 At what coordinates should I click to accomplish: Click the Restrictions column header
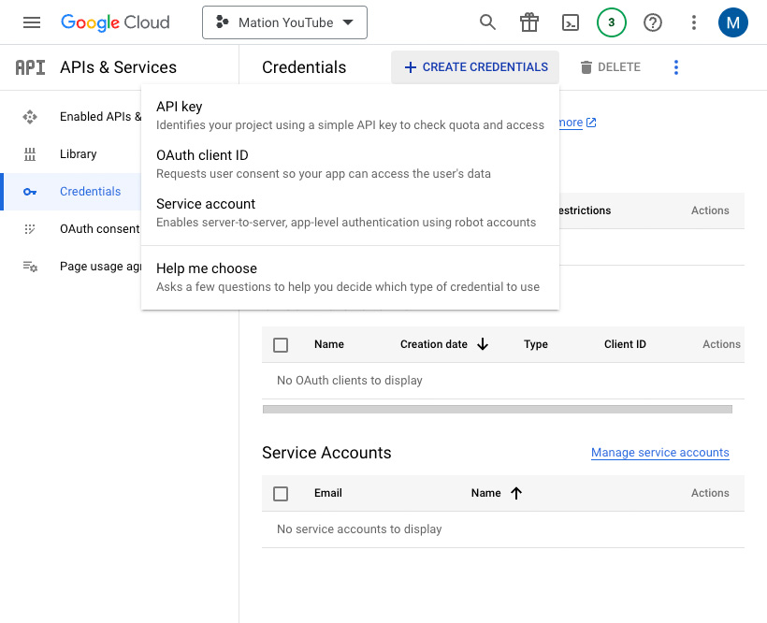[x=585, y=210]
